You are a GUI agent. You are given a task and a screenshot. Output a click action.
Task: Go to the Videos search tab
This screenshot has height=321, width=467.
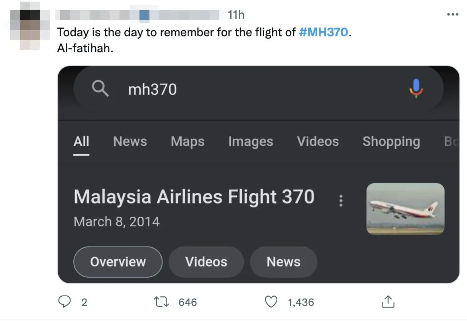[x=318, y=141]
